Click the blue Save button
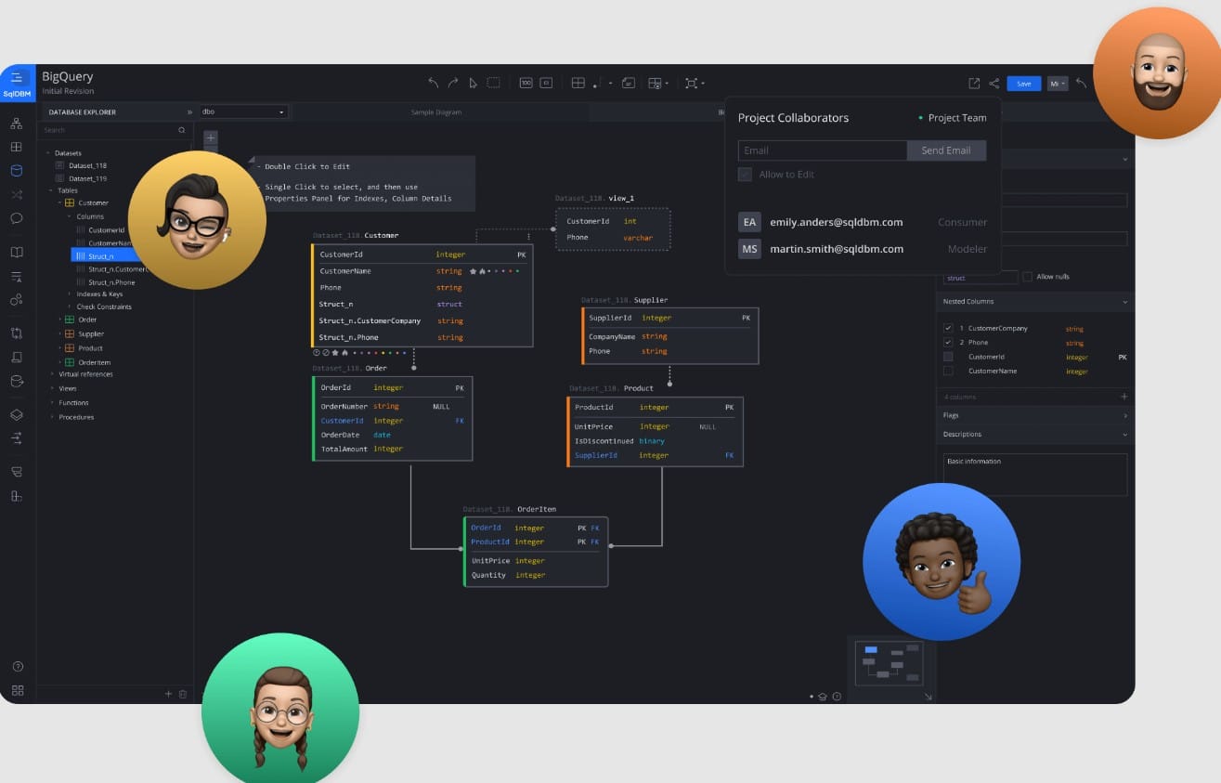The image size is (1221, 783). click(x=1024, y=84)
